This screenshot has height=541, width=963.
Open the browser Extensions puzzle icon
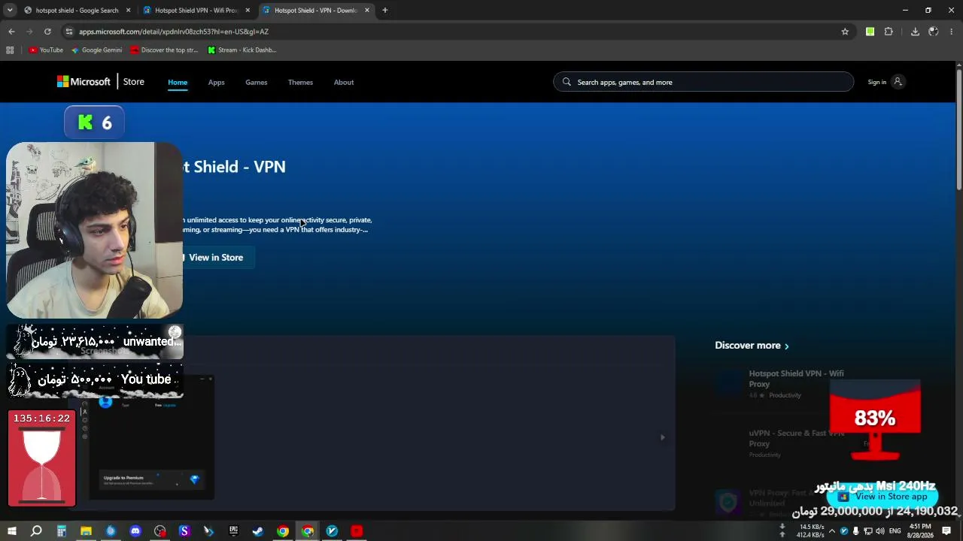[x=889, y=32]
